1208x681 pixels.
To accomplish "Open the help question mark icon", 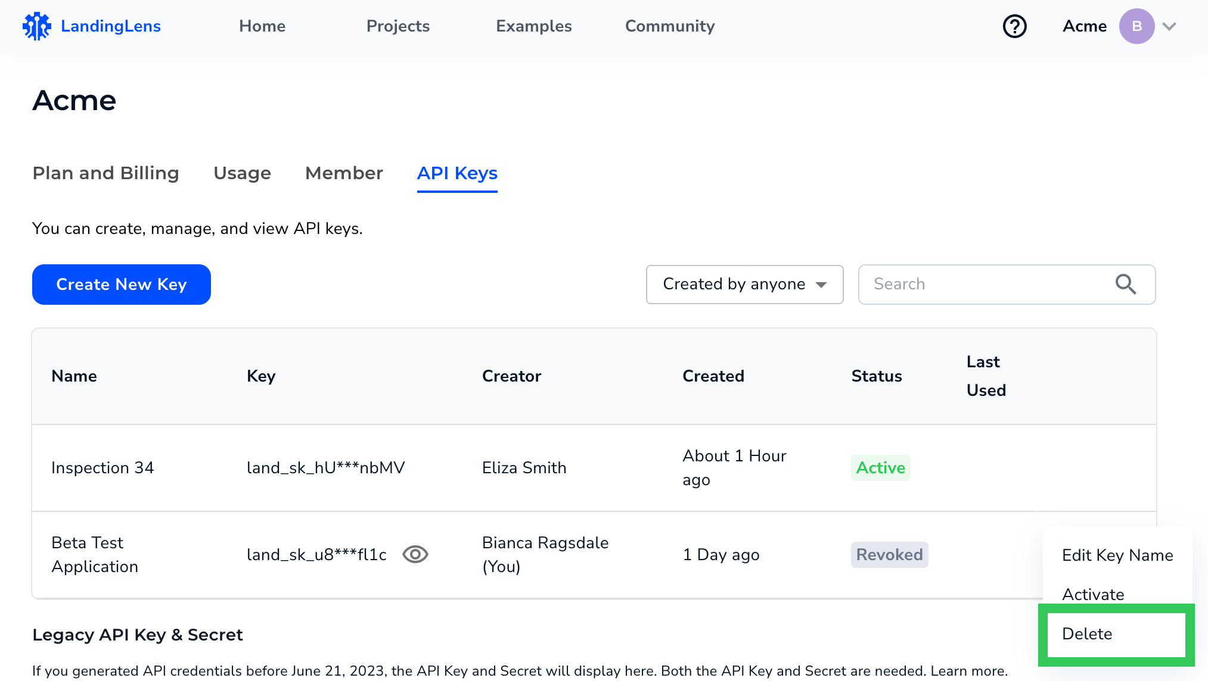I will (x=1014, y=26).
